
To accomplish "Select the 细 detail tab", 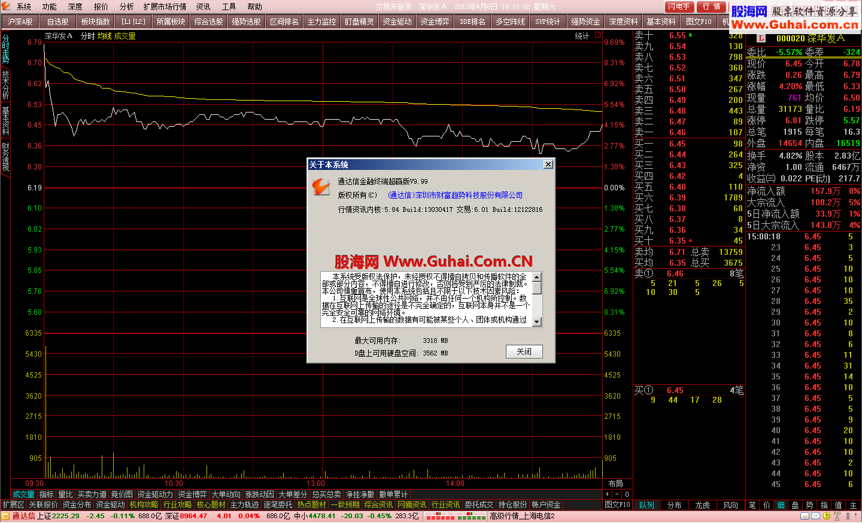I will [781, 505].
